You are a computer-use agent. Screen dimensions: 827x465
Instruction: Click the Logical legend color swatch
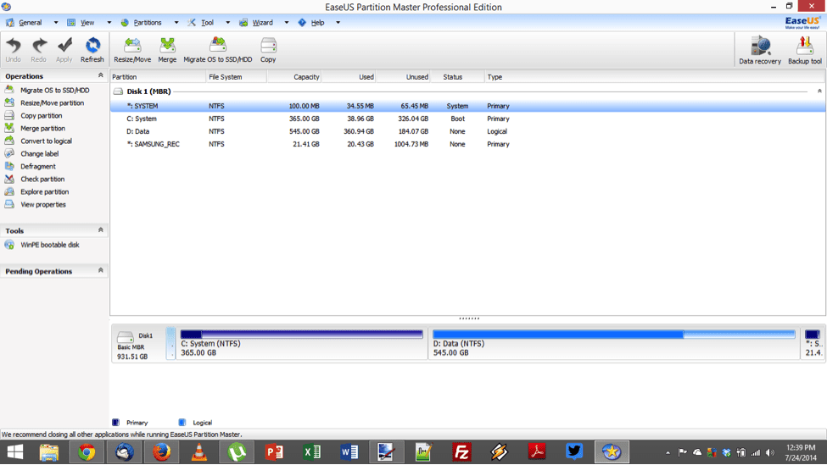coord(182,423)
